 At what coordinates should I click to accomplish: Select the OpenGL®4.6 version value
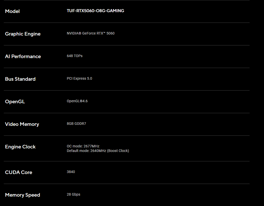pos(77,101)
